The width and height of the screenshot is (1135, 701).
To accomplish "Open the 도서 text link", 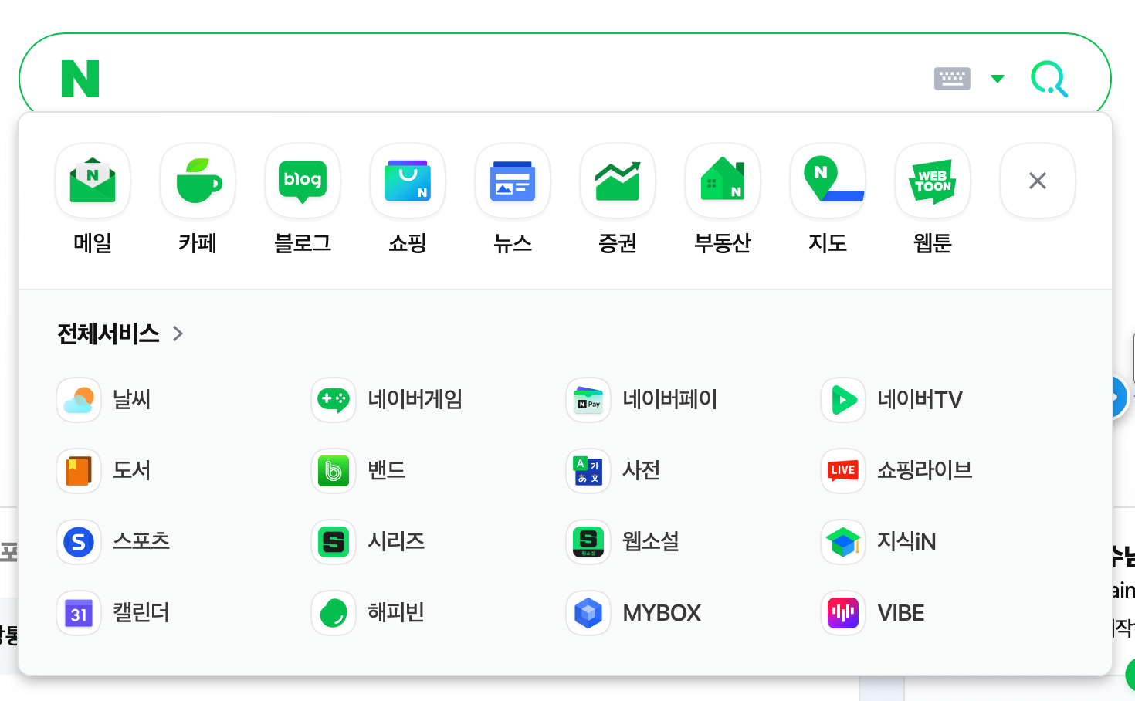I will coord(132,471).
